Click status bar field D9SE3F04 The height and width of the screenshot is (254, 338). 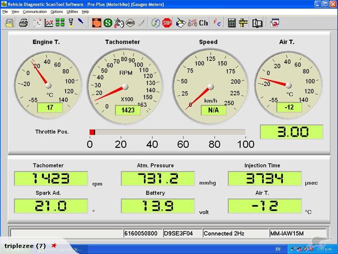point(182,233)
